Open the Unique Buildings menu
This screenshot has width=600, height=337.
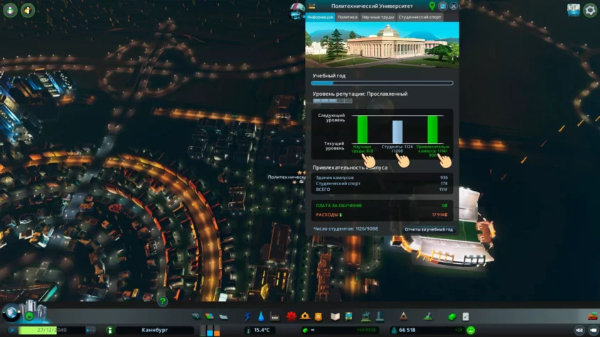click(379, 316)
